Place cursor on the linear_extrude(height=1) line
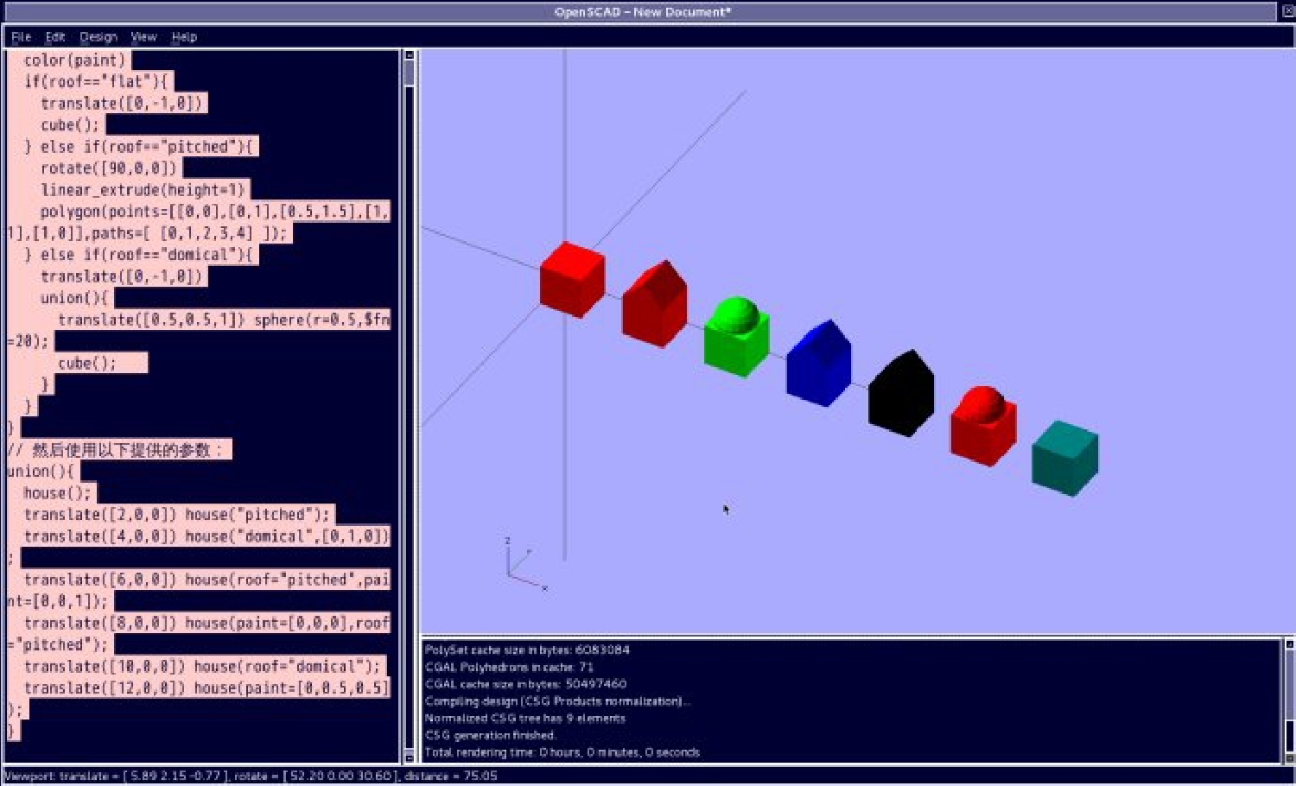This screenshot has width=1296, height=786. [x=143, y=190]
